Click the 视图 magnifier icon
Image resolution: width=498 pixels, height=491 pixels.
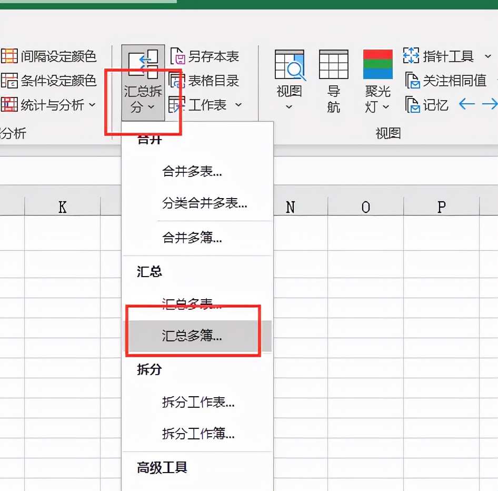[x=290, y=64]
